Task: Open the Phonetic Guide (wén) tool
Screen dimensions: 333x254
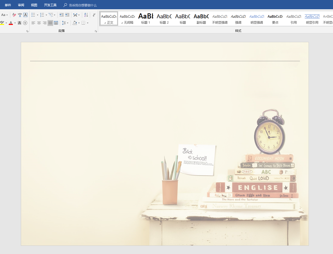Action: click(x=20, y=15)
